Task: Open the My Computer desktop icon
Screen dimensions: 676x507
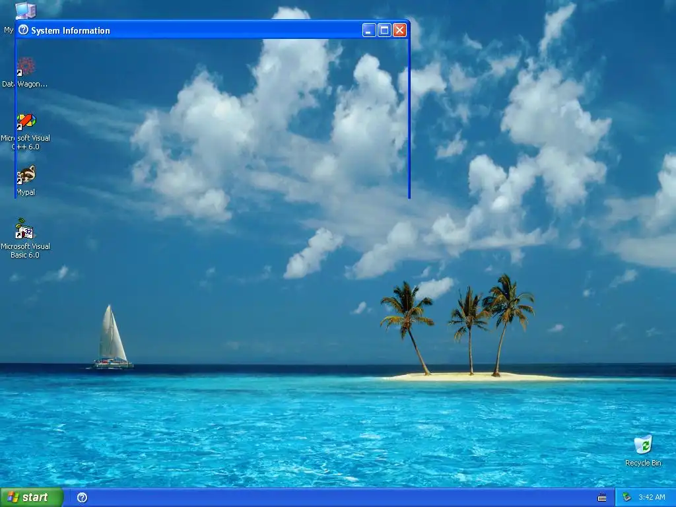Action: [25, 11]
